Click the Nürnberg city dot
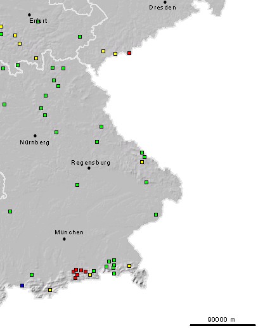258x328 pixels. pos(35,136)
